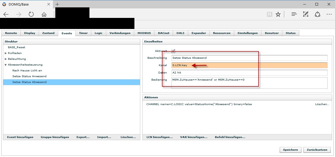The width and height of the screenshot is (335, 157).
Task: Switch to the Timer tab
Action: (83, 33)
